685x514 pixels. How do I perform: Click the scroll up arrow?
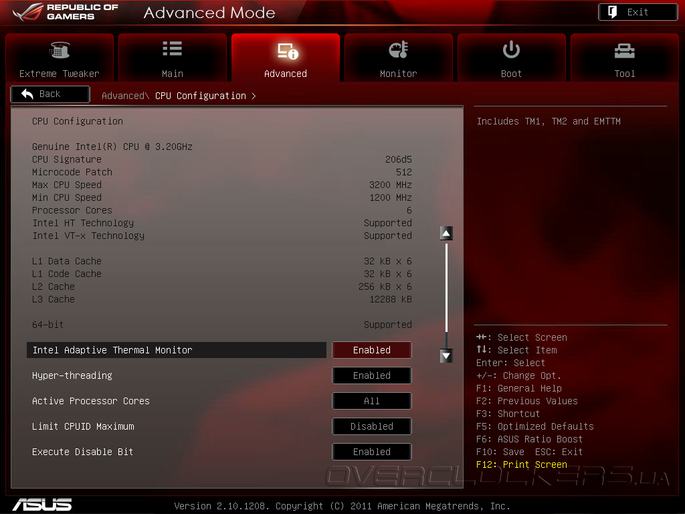(x=446, y=233)
